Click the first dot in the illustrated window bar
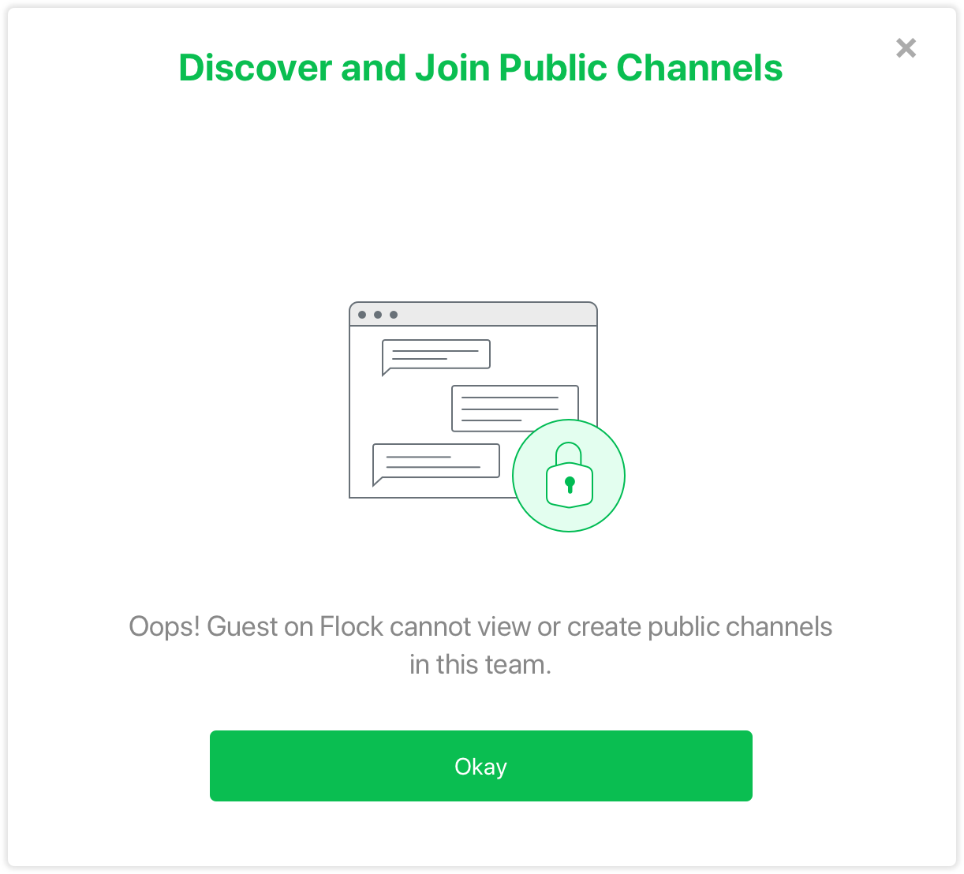The height and width of the screenshot is (874, 964). pos(362,315)
